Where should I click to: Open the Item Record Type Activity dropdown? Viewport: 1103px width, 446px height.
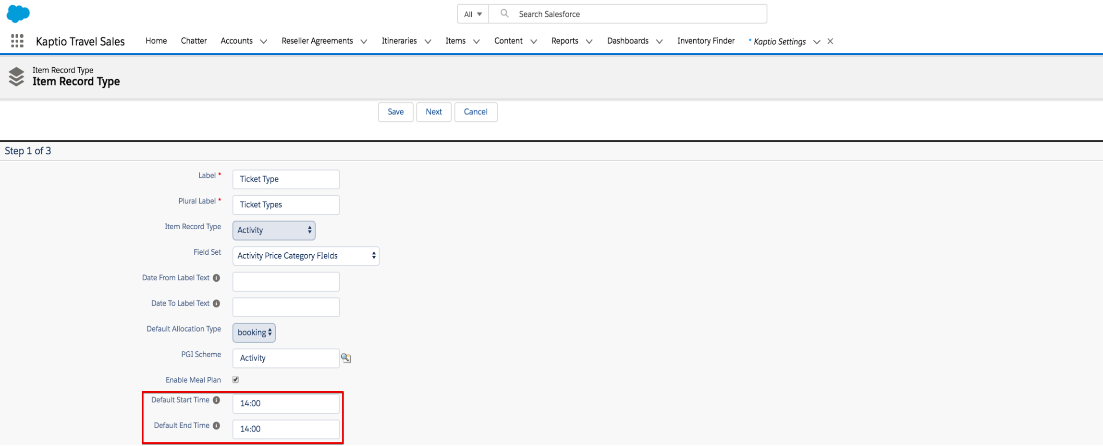pos(274,230)
